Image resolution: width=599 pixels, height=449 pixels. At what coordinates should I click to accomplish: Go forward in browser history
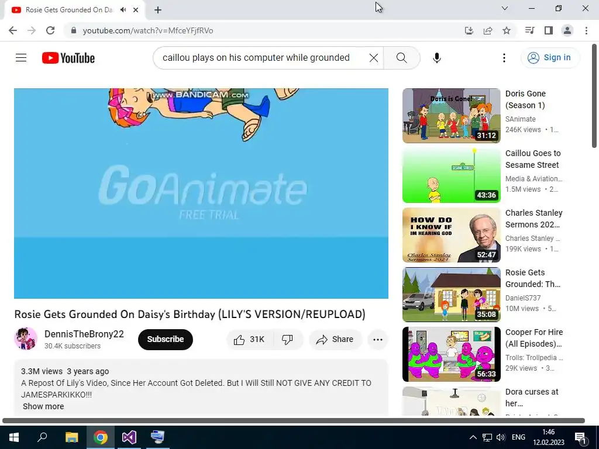[x=32, y=30]
